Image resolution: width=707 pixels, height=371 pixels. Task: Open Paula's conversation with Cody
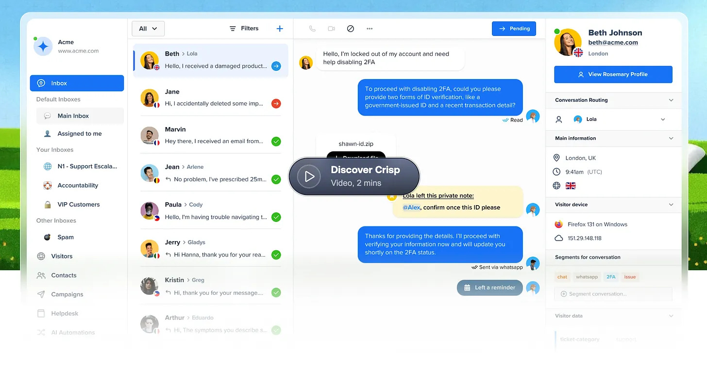click(211, 211)
